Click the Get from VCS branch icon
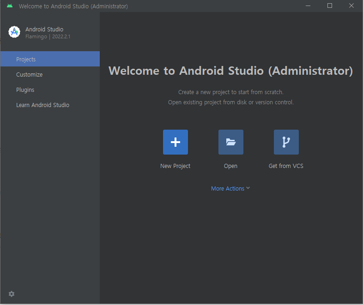The image size is (363, 305). pyautogui.click(x=286, y=142)
